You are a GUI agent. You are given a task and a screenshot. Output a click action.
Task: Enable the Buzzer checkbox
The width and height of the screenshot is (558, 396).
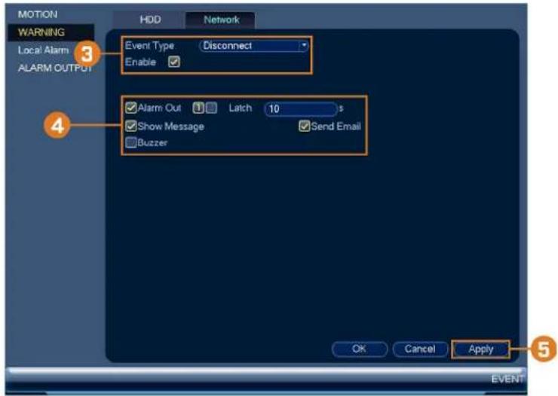tap(131, 142)
